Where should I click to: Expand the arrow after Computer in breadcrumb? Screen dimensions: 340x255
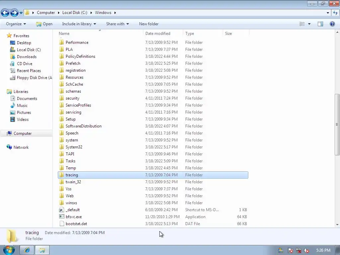click(58, 13)
